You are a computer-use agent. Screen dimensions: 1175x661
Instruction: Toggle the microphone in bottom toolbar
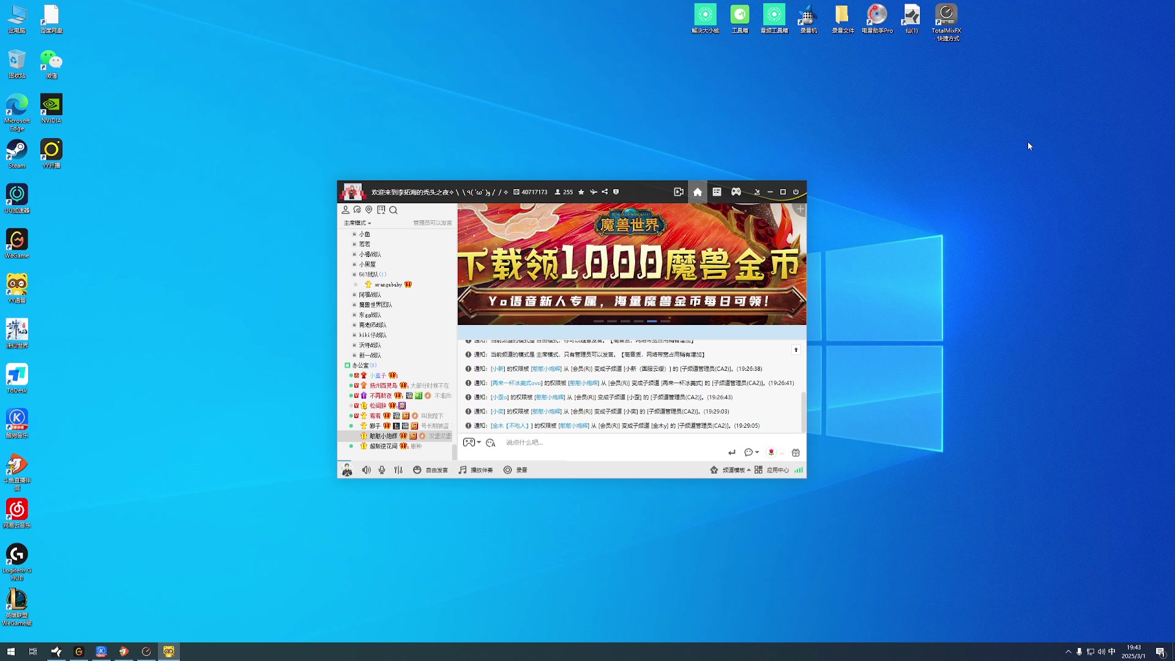[x=382, y=470]
